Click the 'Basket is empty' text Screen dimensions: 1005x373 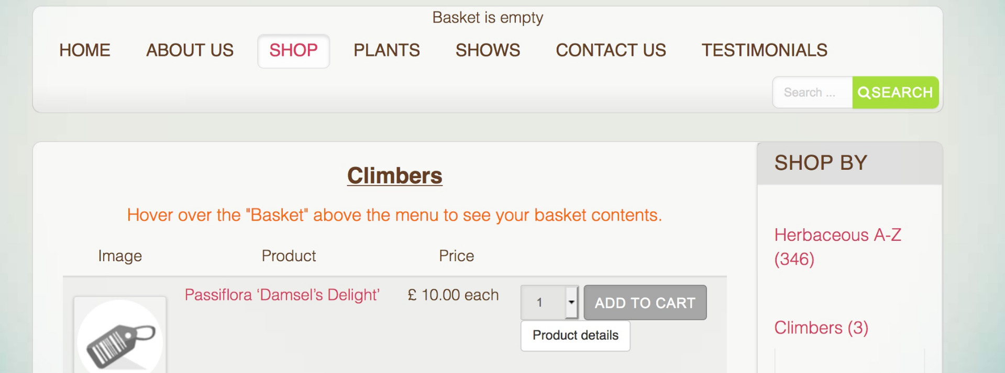pos(488,18)
